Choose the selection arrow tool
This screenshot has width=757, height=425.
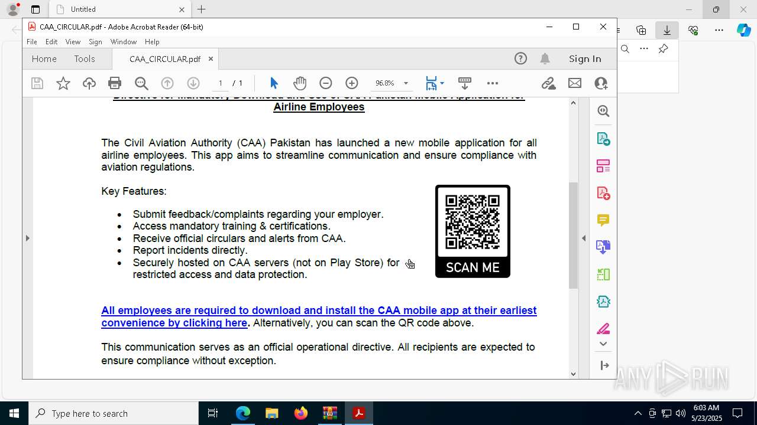click(274, 83)
